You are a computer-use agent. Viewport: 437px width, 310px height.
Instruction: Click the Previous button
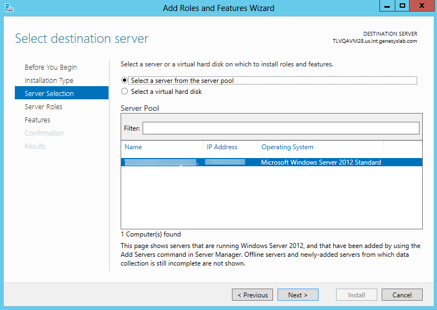point(252,295)
